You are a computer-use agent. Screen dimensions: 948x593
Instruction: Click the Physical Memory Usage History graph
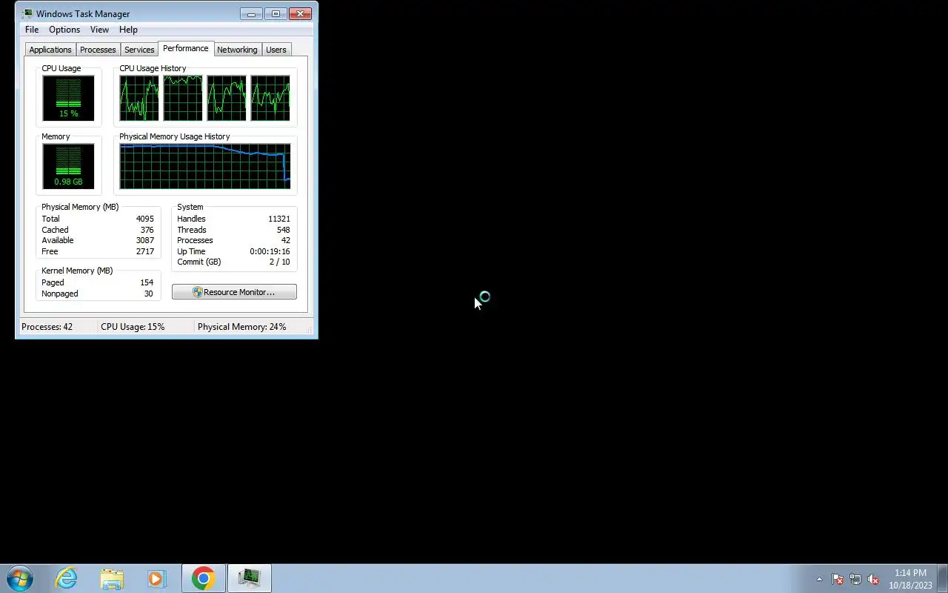(205, 166)
